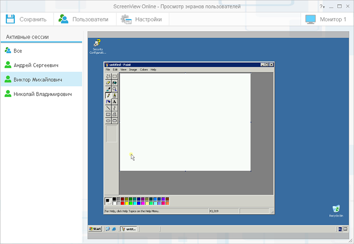
Task: Click the Активные сессии header
Action: [x=27, y=37]
